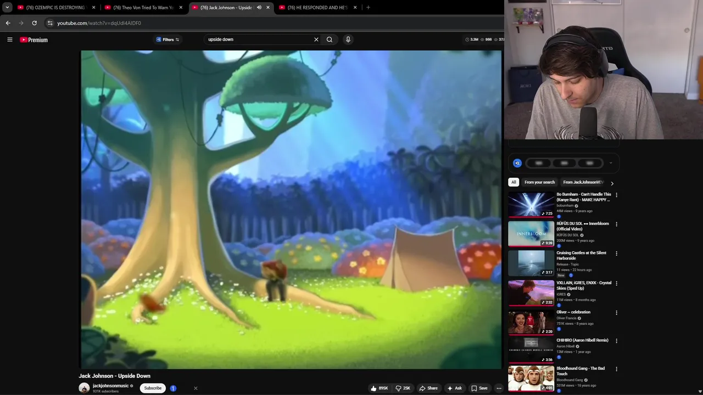Click the video player to pause
Image resolution: width=703 pixels, height=395 pixels.
(x=291, y=210)
